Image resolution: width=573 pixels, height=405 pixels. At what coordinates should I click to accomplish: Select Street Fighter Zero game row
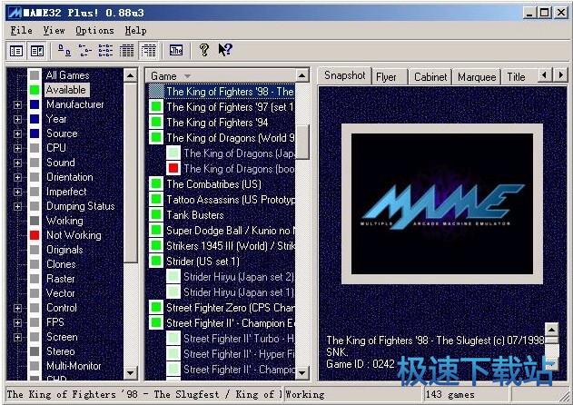tap(231, 308)
